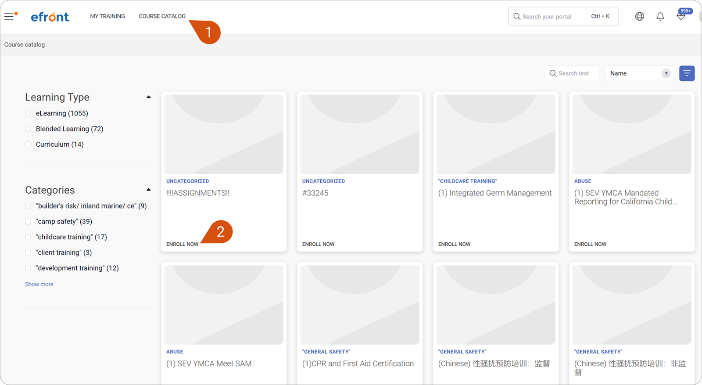This screenshot has width=702, height=385.
Task: Click the (Chinese) 性骚扰预防培训: 非监督 title
Action: coord(630,368)
